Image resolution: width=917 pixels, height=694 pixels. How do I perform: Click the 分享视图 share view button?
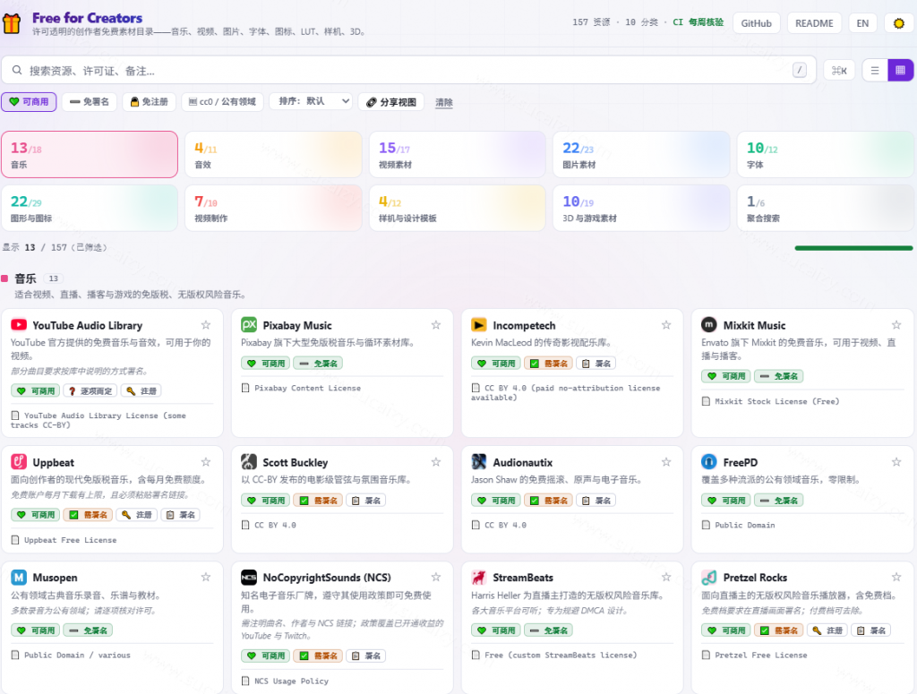(391, 102)
